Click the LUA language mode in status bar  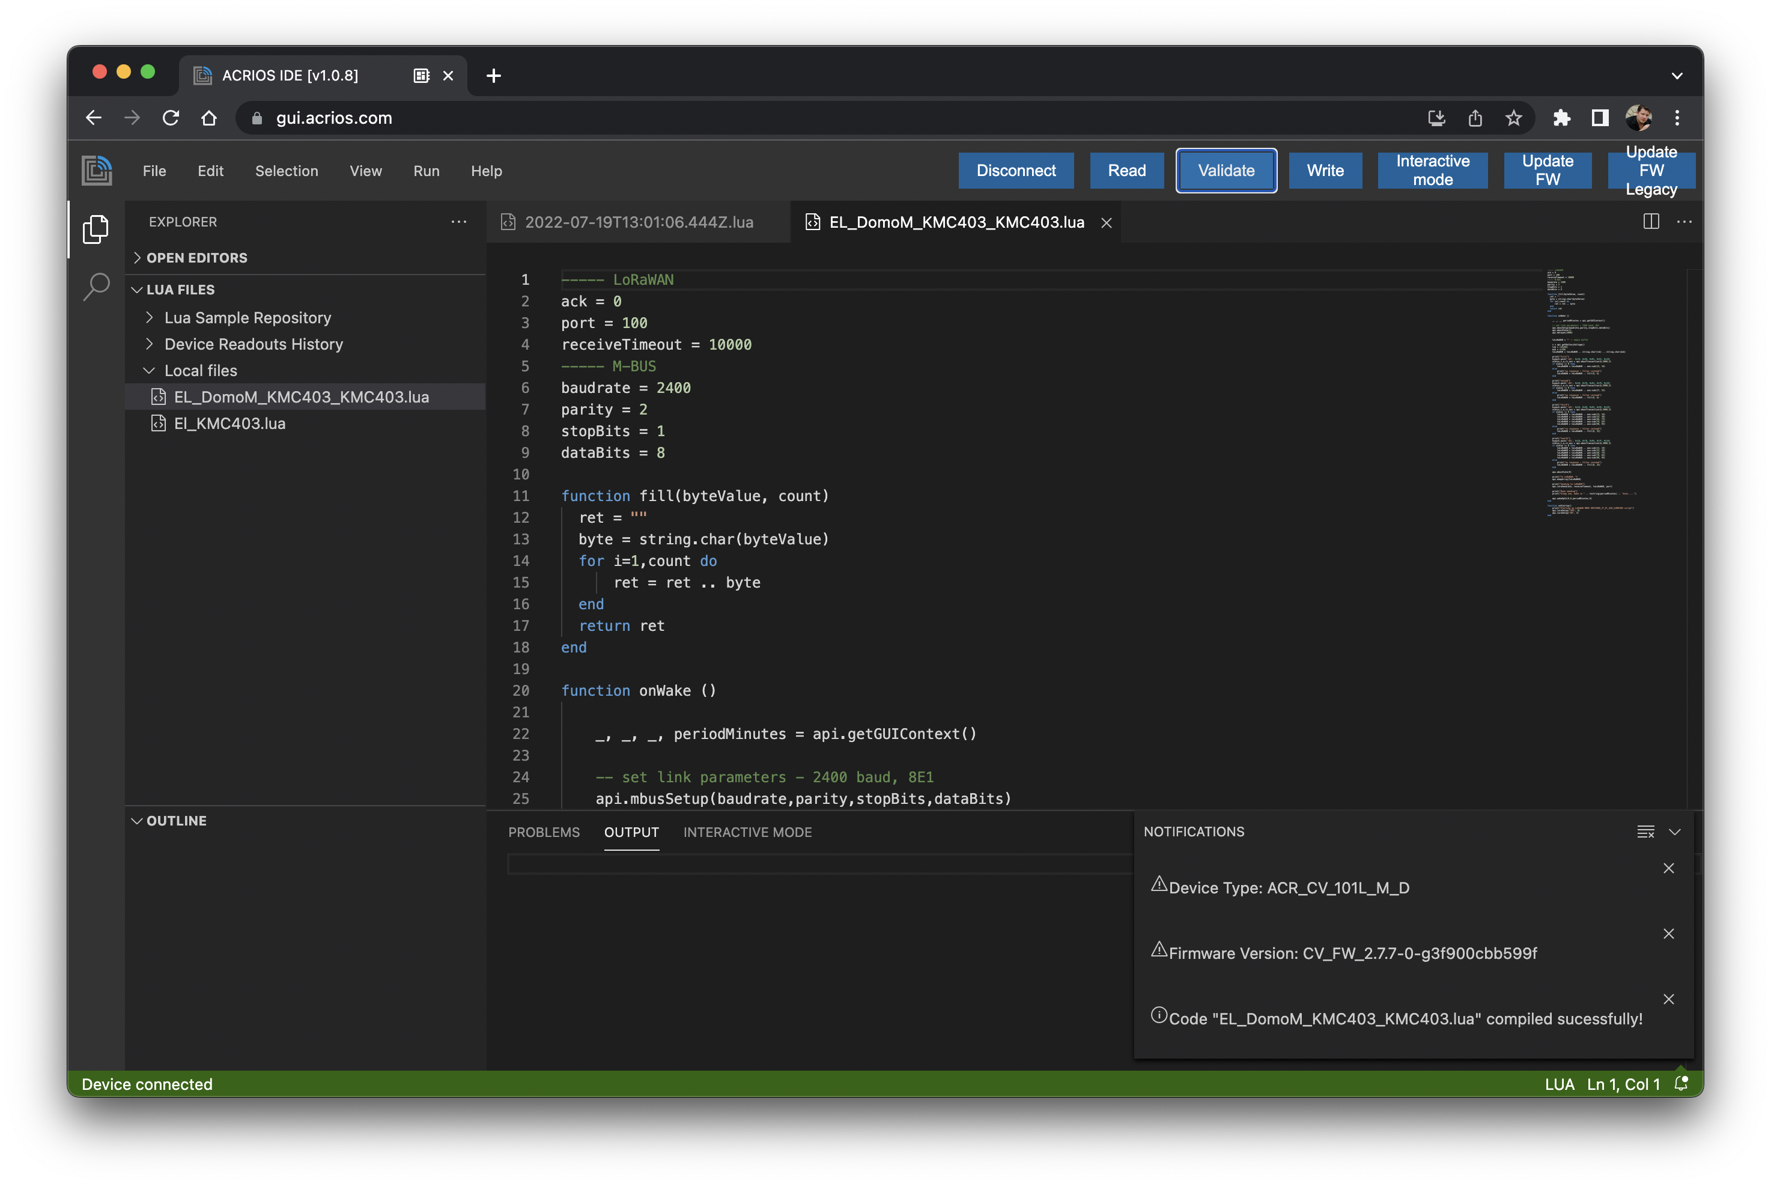[x=1558, y=1083]
